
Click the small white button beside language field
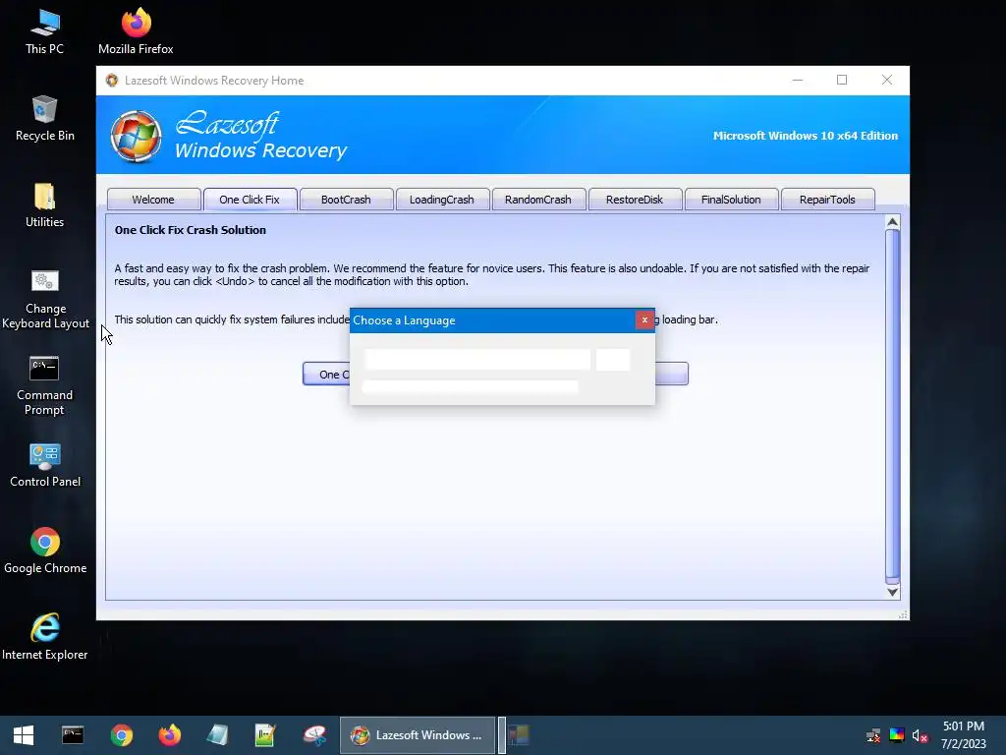point(613,360)
